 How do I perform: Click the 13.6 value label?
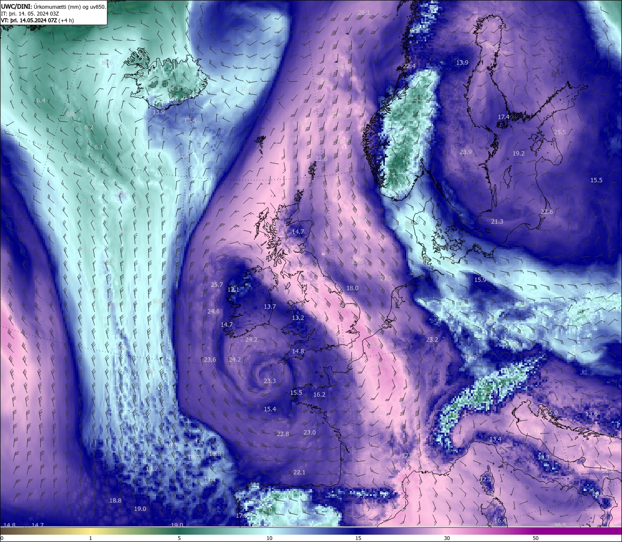(591, 414)
